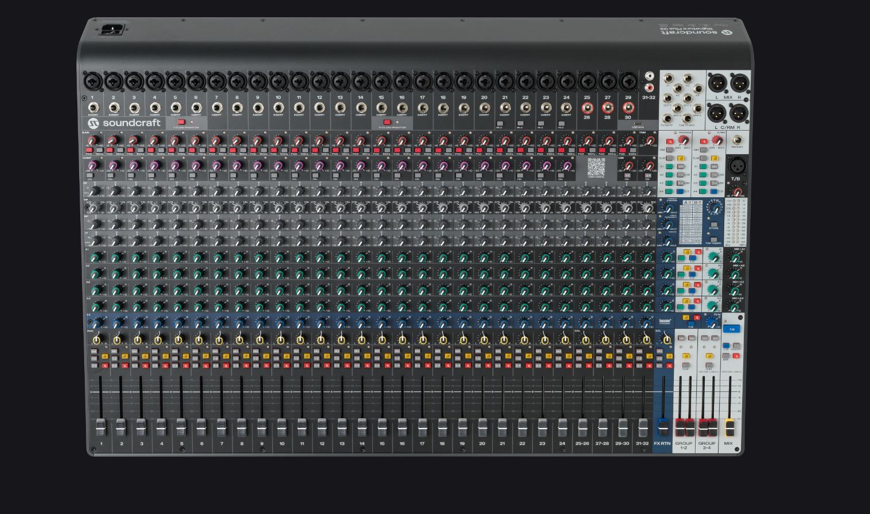Select the channel 1 yellow PAN knob

pyautogui.click(x=96, y=340)
